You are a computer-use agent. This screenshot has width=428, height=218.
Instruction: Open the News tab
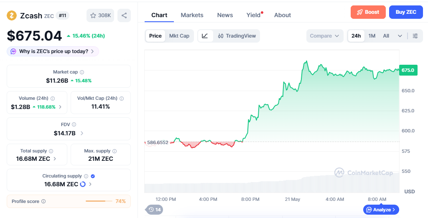225,15
